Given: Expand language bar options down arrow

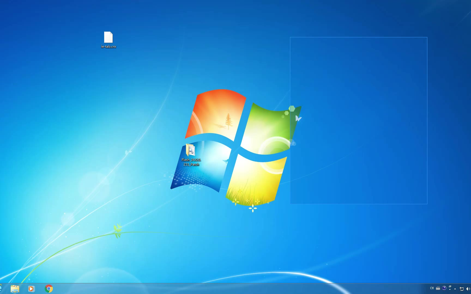Looking at the screenshot, I should [450, 290].
